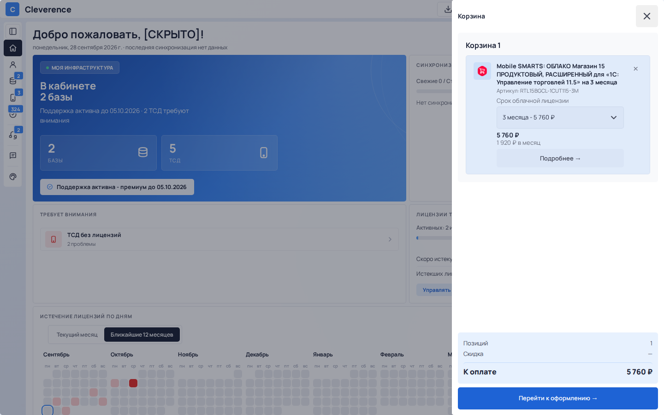The height and width of the screenshot is (415, 664).
Task: Click the Декабрь month label
Action: [x=257, y=355]
